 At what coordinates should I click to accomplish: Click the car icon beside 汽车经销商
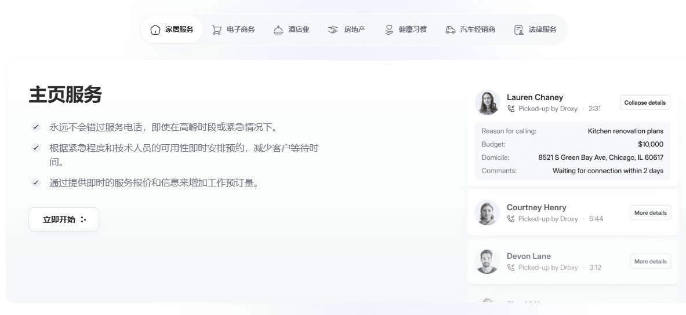click(450, 30)
